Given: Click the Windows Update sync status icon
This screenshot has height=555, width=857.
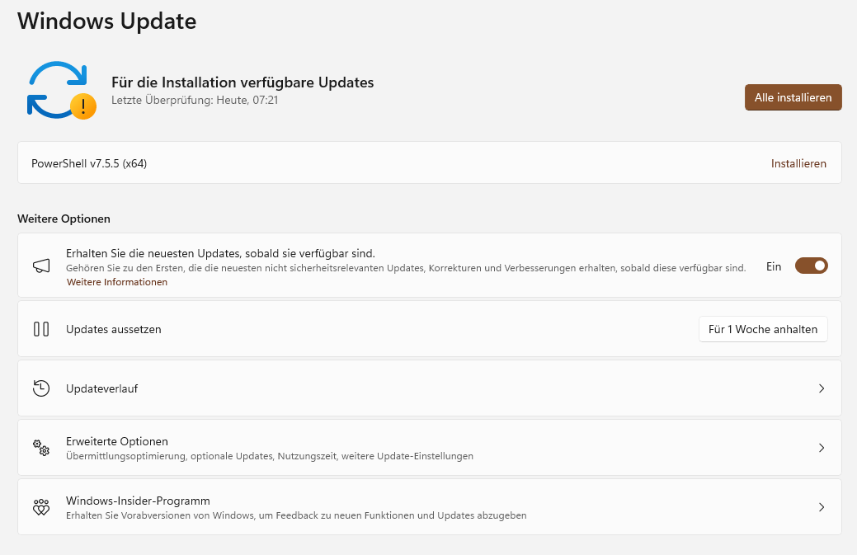Looking at the screenshot, I should 56,87.
